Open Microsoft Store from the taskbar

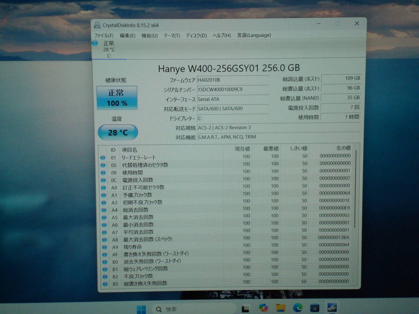(315, 308)
